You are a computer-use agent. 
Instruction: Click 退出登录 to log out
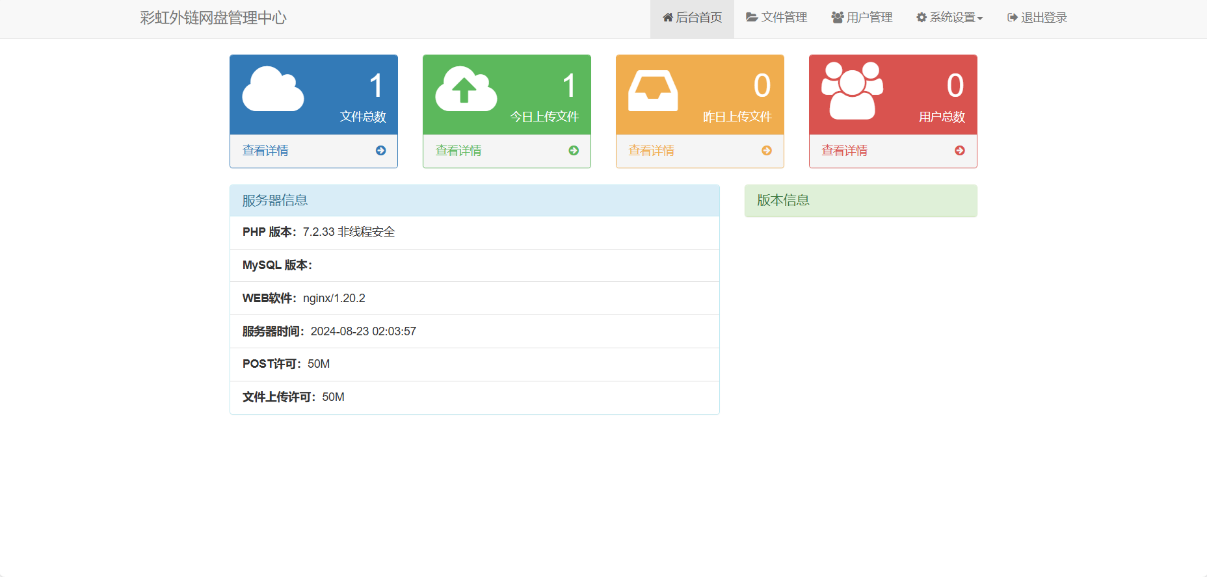(1037, 18)
